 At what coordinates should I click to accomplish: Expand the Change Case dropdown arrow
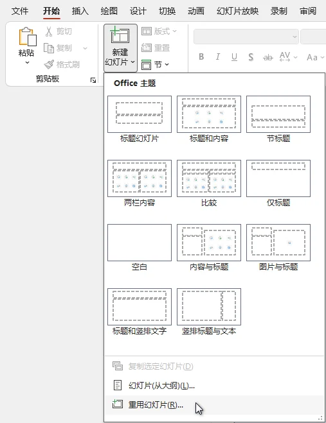pyautogui.click(x=322, y=58)
